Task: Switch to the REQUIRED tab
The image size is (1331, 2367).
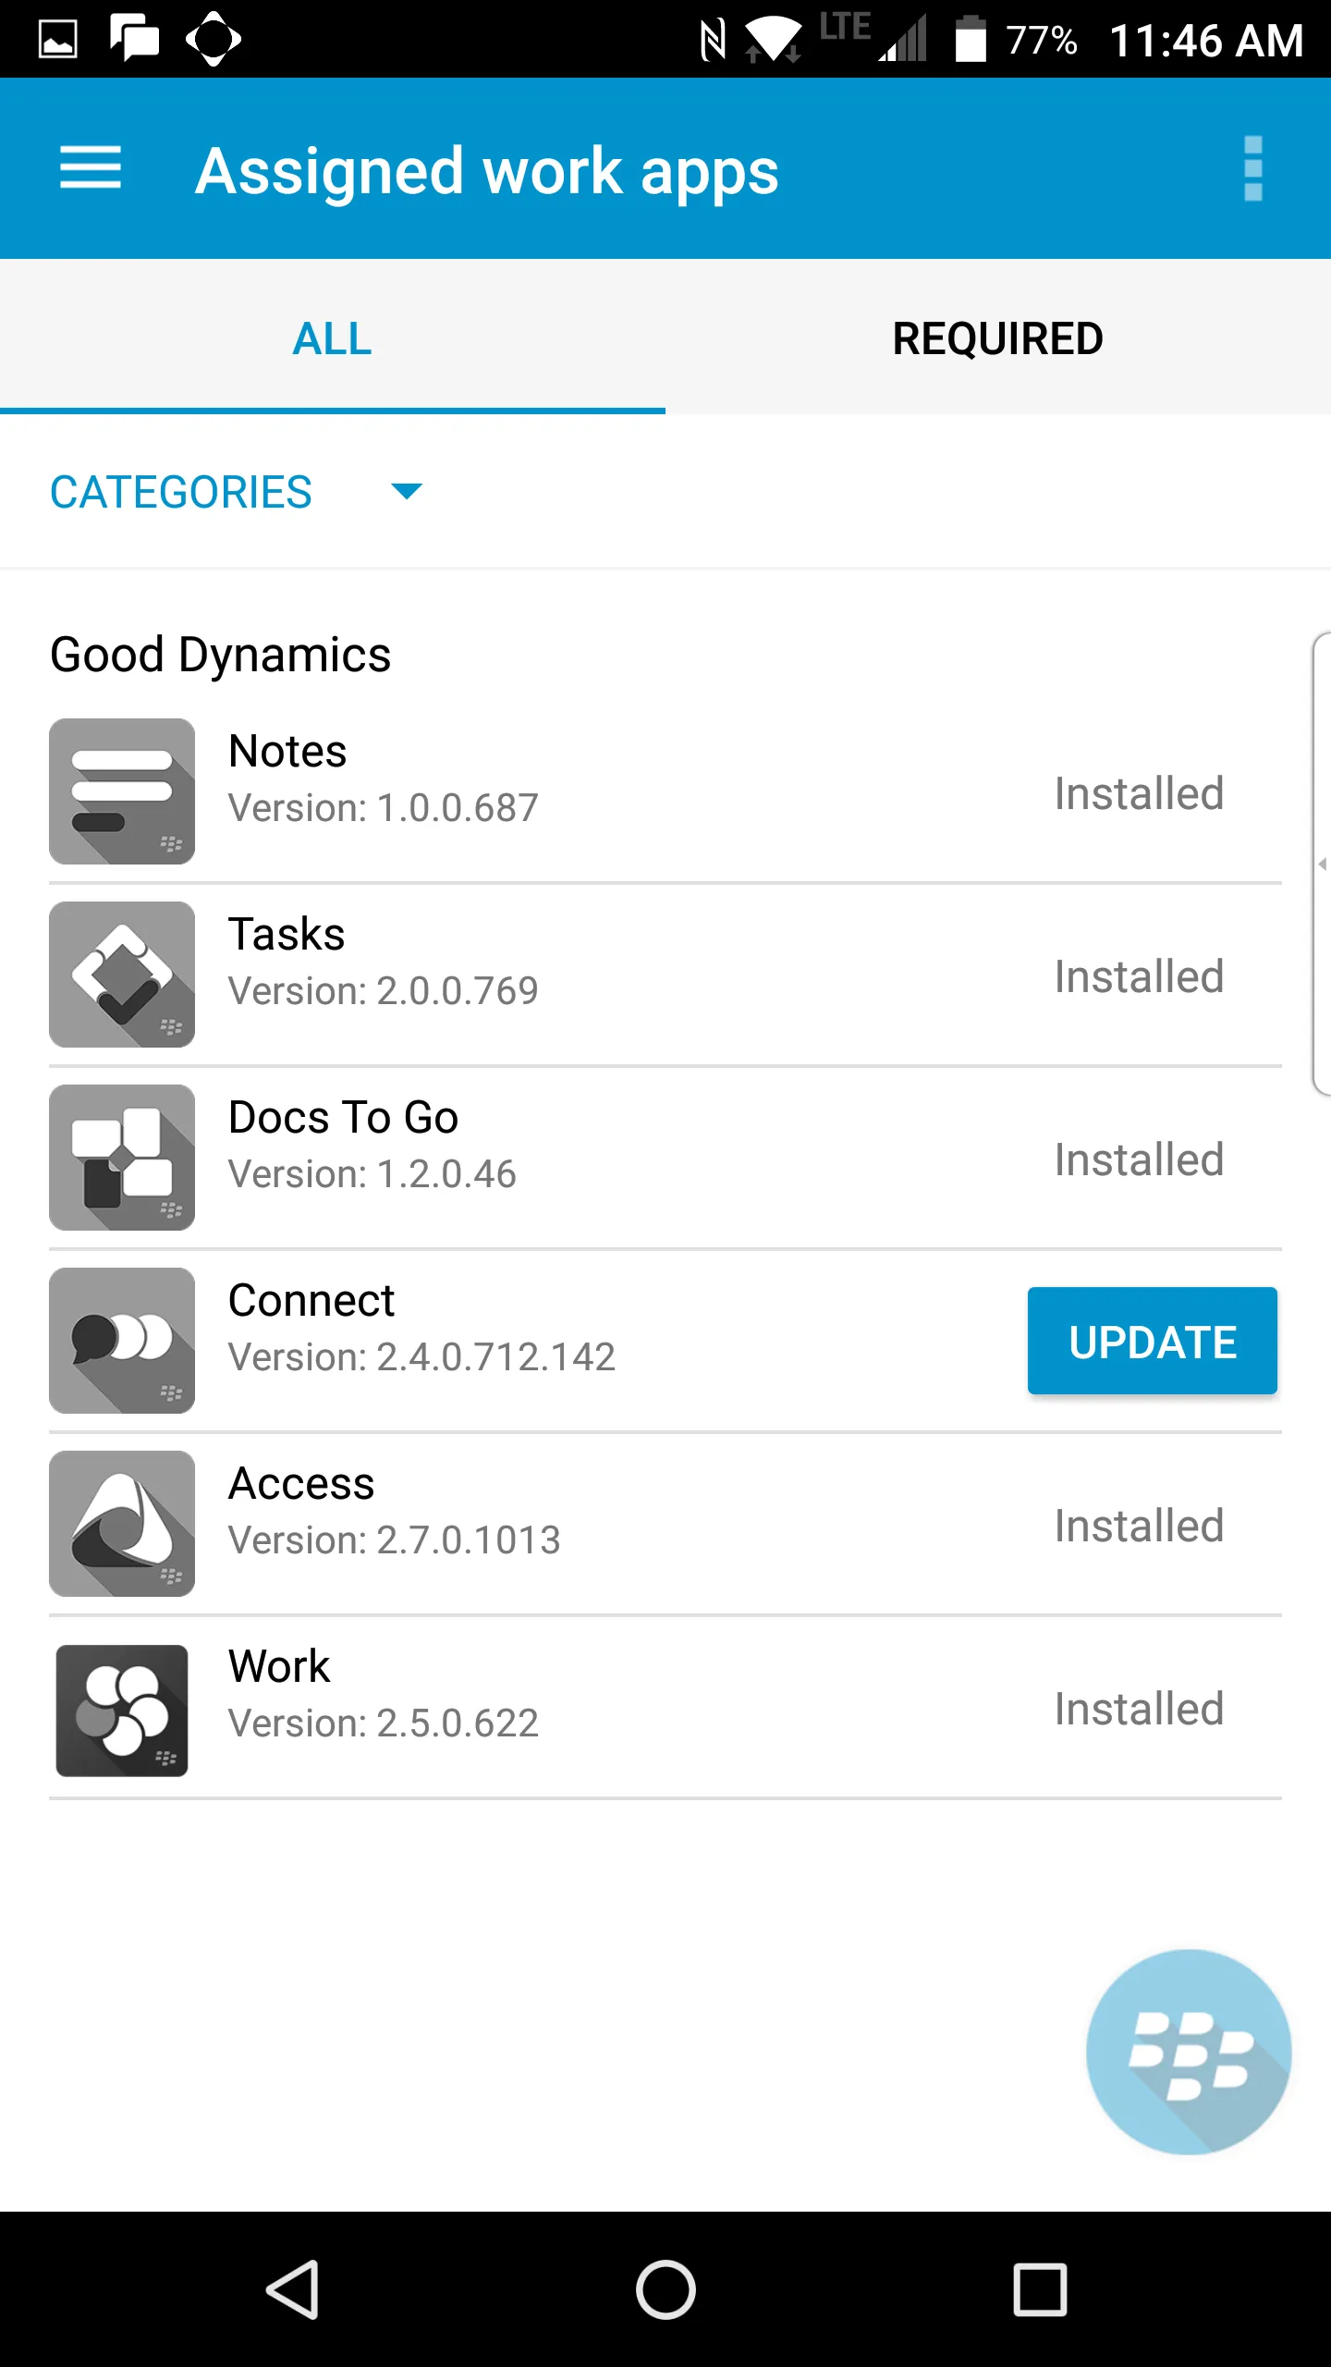Action: tap(997, 338)
